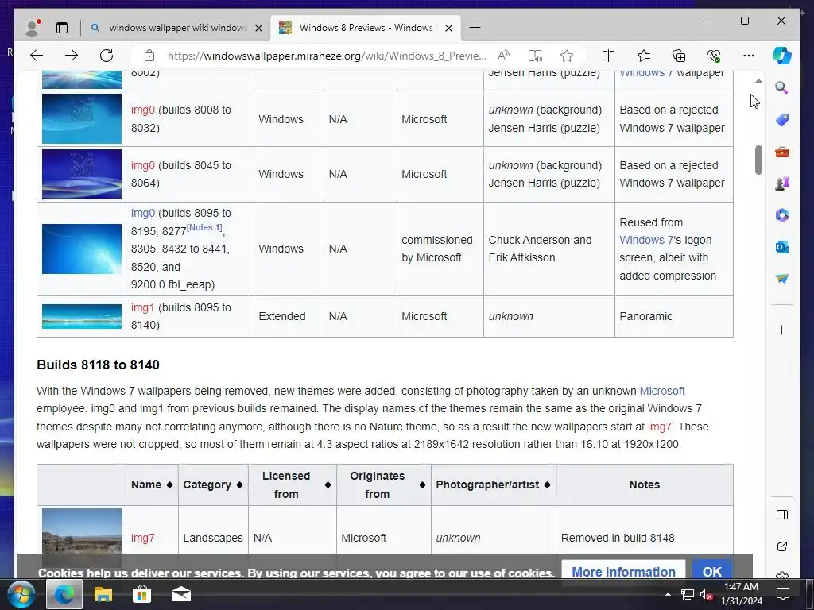
Task: Toggle sidebar panel layout icon
Action: click(782, 515)
